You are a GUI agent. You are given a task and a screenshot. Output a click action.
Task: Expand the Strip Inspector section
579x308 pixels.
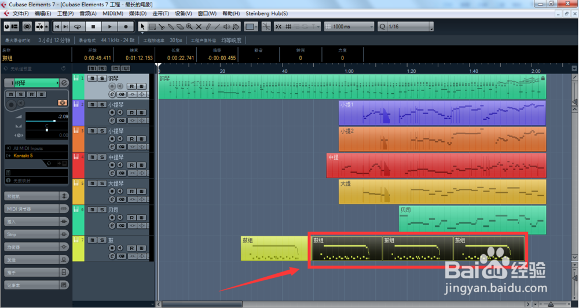tap(36, 234)
